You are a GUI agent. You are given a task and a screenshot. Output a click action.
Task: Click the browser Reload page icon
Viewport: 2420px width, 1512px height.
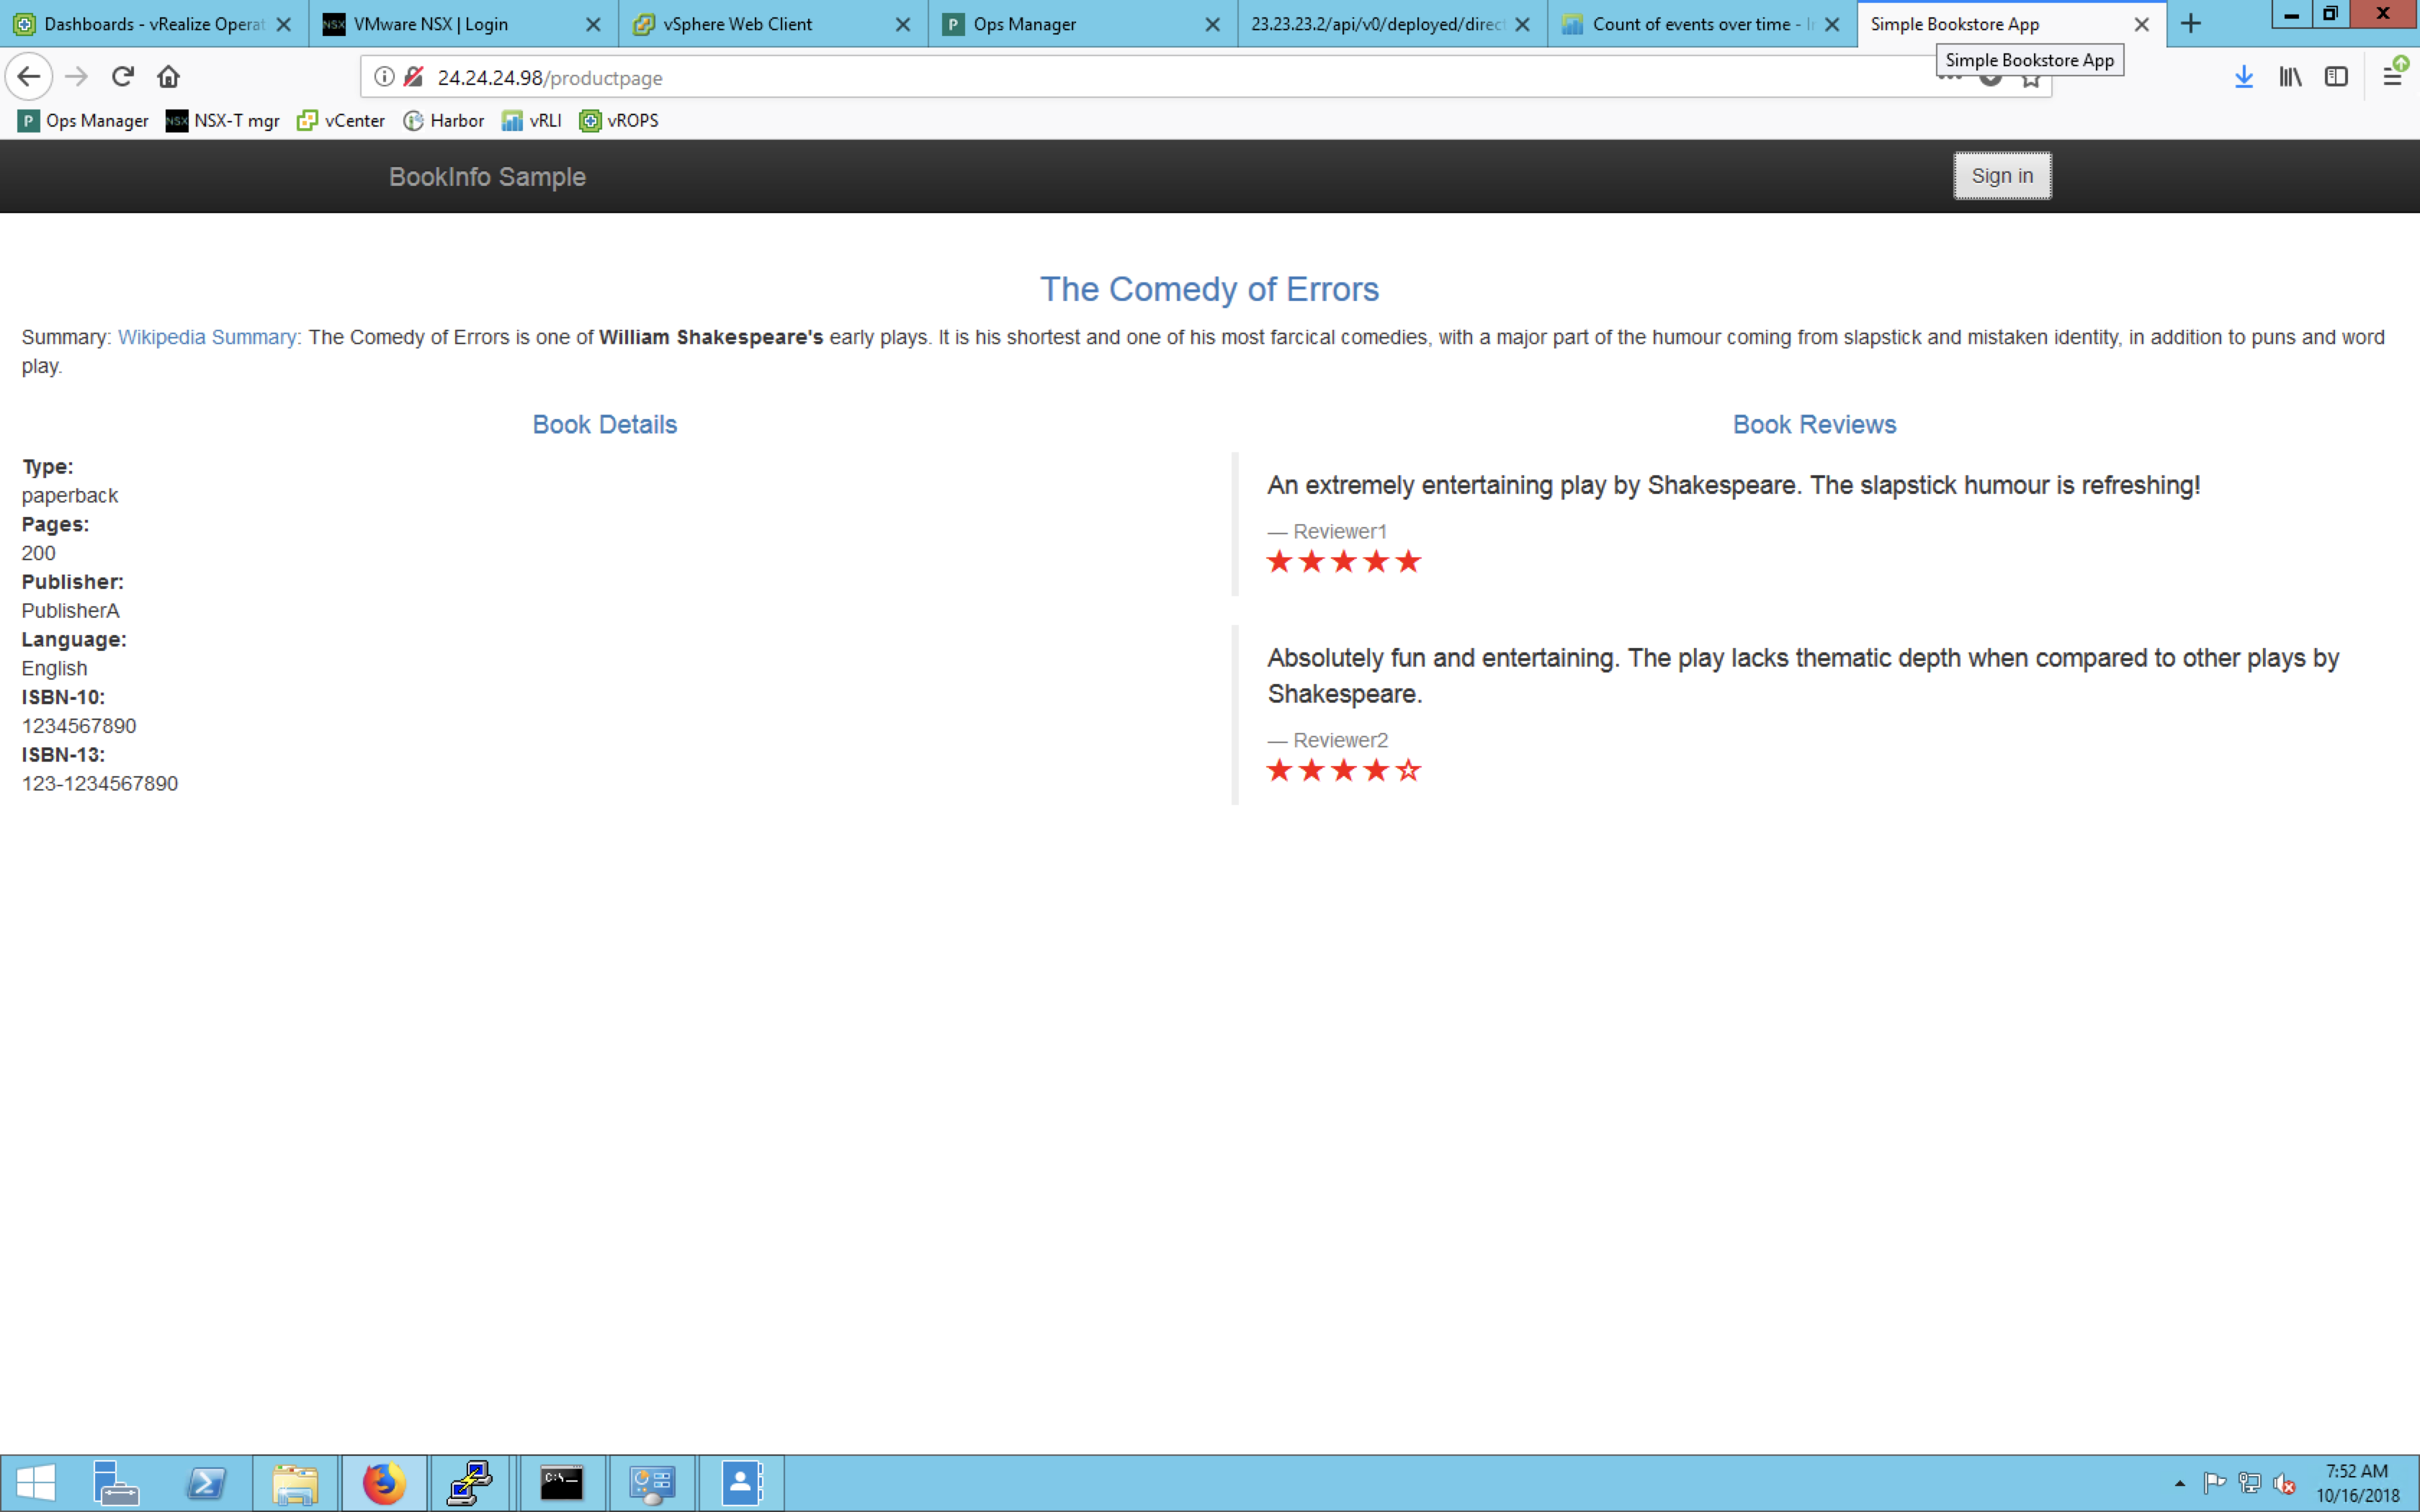click(123, 77)
